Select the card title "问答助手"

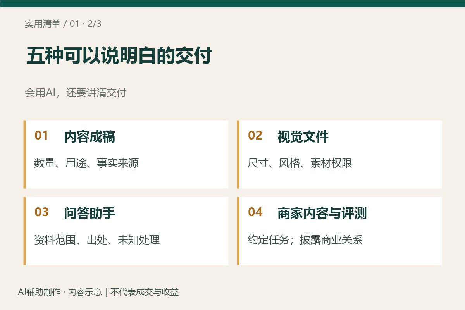click(90, 214)
